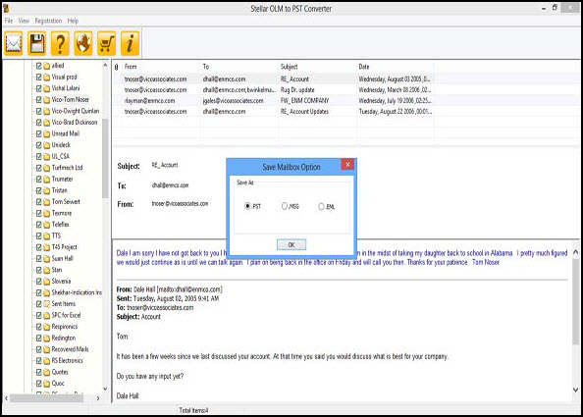Click the folder tree scroll down arrow
The height and width of the screenshot is (417, 583).
[105, 389]
